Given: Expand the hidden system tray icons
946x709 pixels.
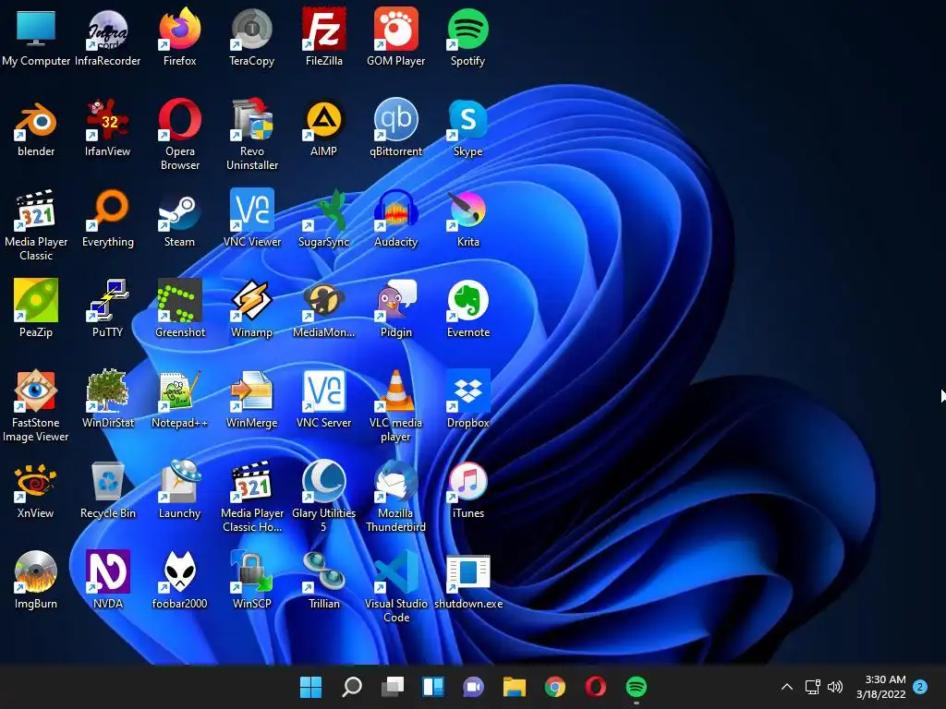Looking at the screenshot, I should pos(787,687).
